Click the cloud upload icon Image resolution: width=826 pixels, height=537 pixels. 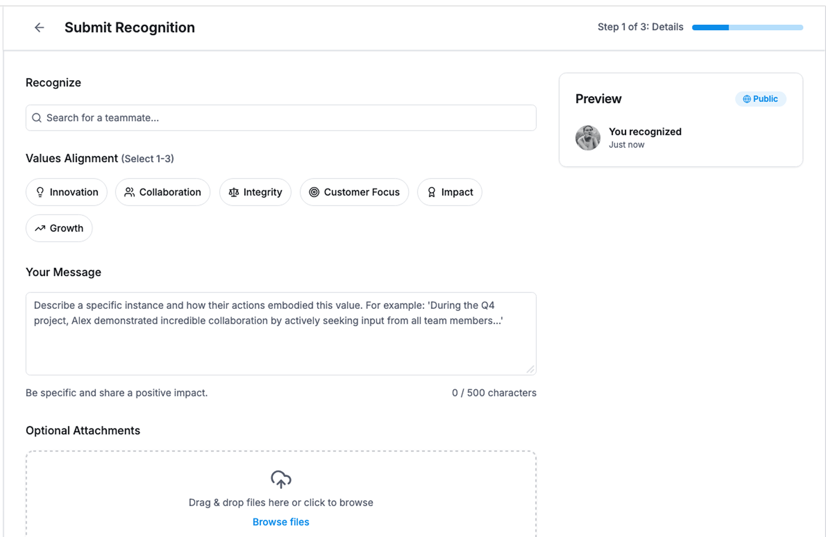pos(281,479)
